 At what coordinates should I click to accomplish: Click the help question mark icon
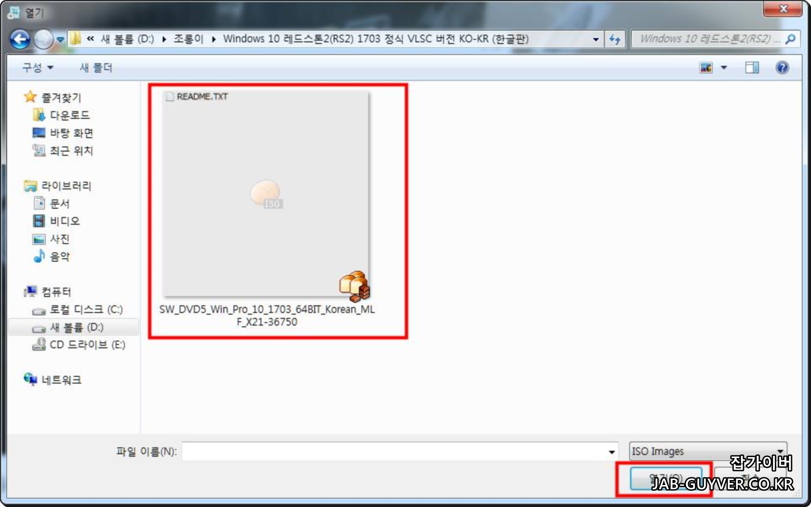[782, 68]
